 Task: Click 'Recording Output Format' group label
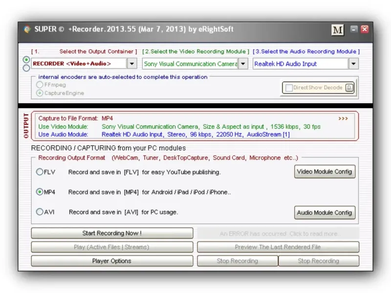click(x=168, y=158)
